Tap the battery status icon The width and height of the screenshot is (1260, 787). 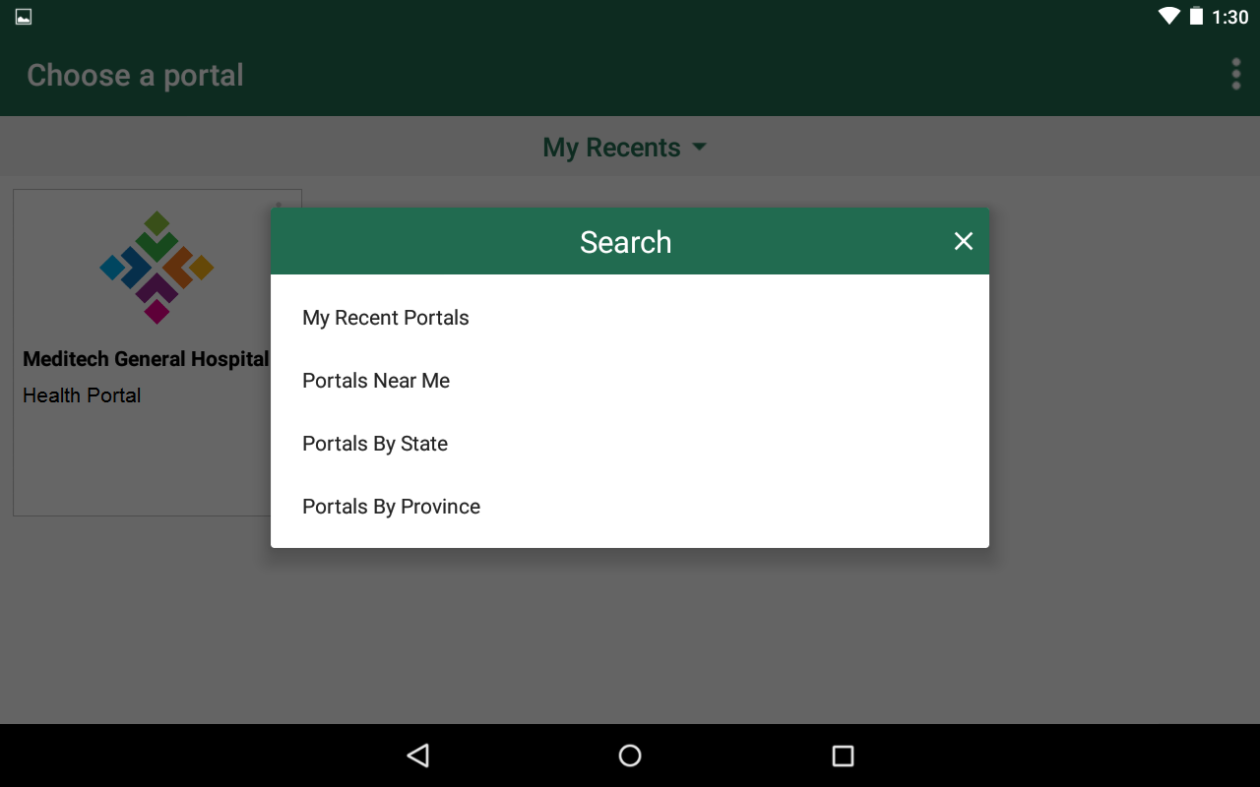[1196, 16]
